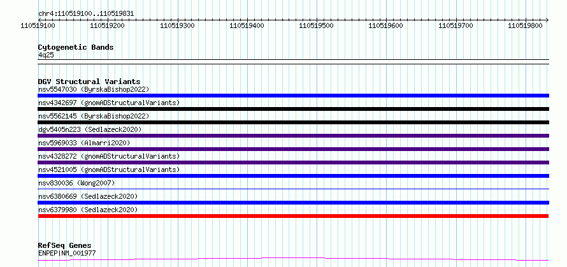The height and width of the screenshot is (267, 567).
Task: Select the blue nsv4521005 variant bar
Action: point(294,176)
